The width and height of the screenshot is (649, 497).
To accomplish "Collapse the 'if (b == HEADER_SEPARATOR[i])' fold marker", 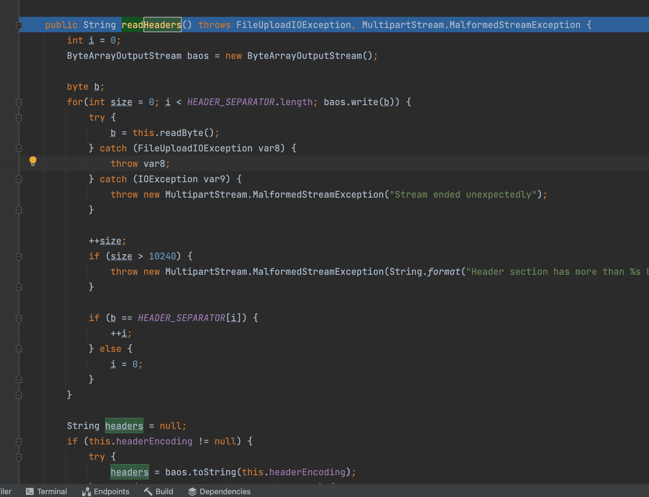I will point(19,318).
